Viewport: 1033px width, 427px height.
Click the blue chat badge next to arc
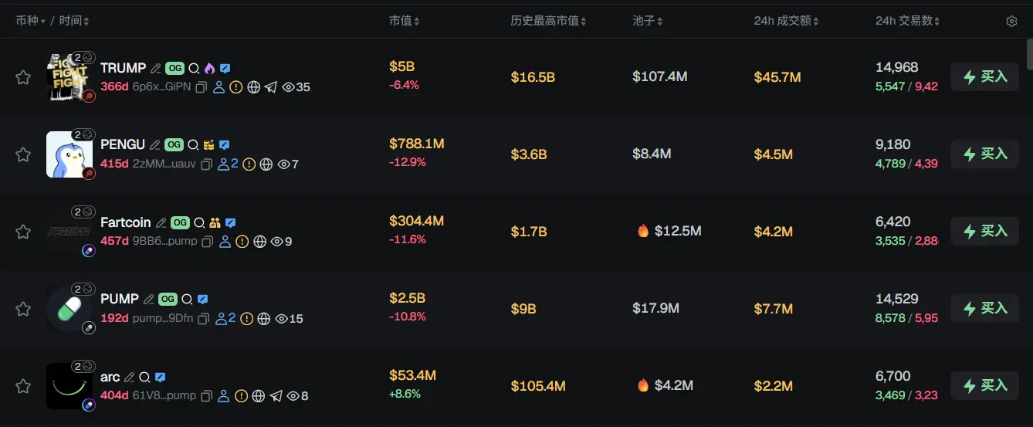point(160,377)
